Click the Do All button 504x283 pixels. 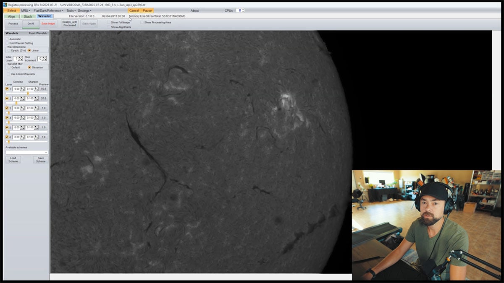[x=30, y=24]
